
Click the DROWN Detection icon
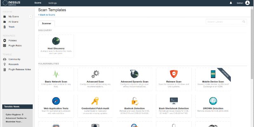[x=213, y=101]
